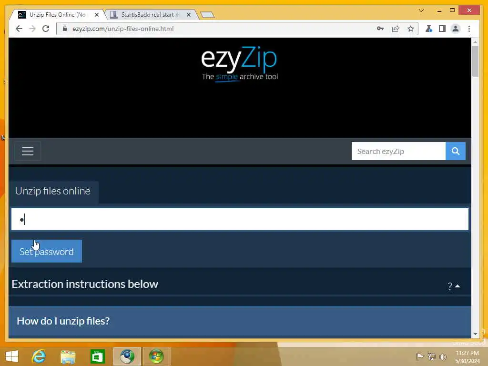Viewport: 488px width, 366px height.
Task: Click the page vertical scrollbar thumb
Action: pos(475,61)
